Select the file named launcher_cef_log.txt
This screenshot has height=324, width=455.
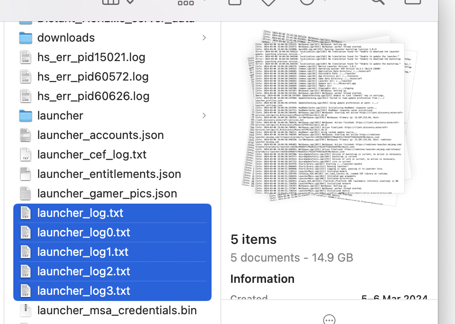(92, 154)
